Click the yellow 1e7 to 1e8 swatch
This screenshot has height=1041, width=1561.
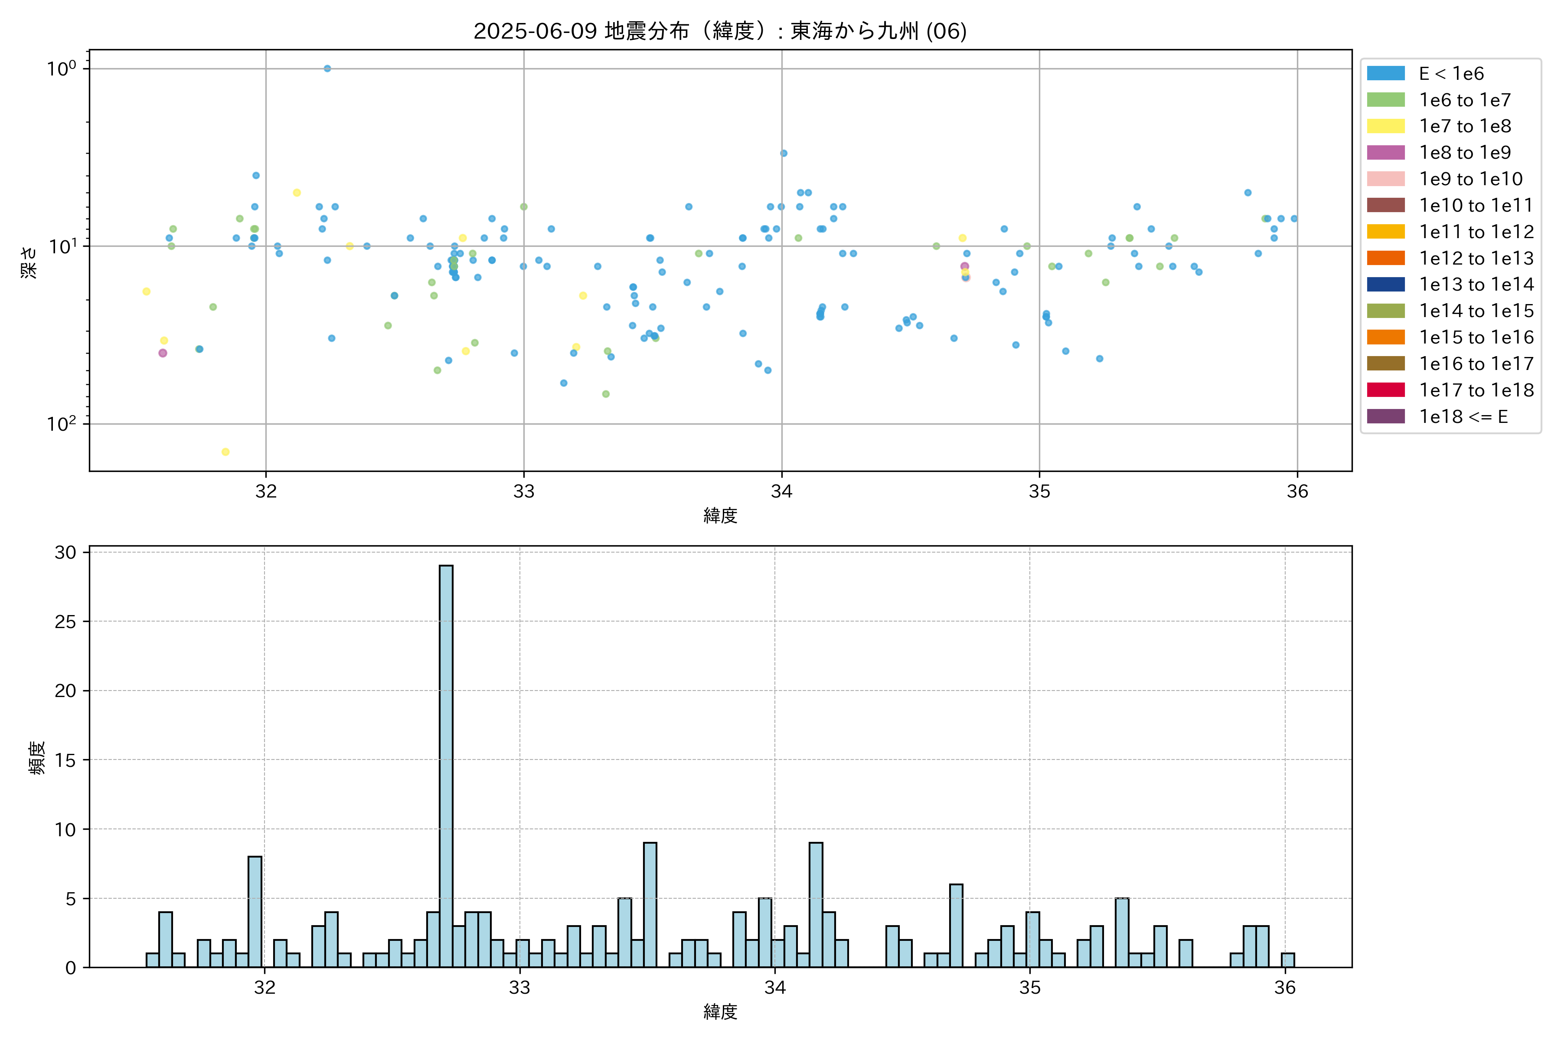[x=1385, y=126]
